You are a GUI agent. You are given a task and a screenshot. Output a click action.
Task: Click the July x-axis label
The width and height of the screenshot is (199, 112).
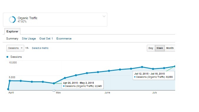pos(154,93)
